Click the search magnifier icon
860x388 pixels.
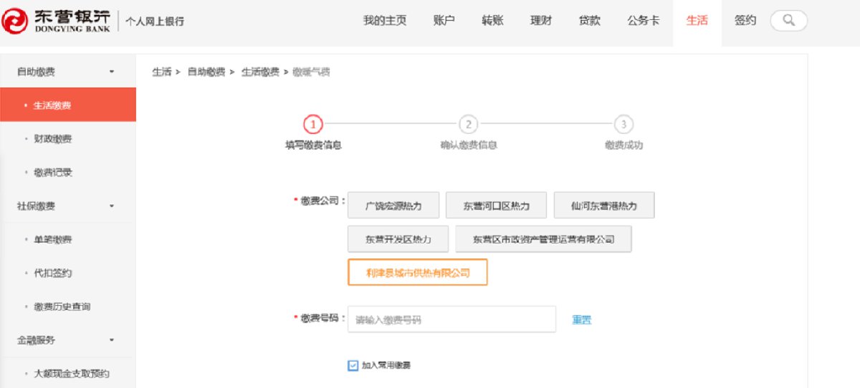coord(788,21)
